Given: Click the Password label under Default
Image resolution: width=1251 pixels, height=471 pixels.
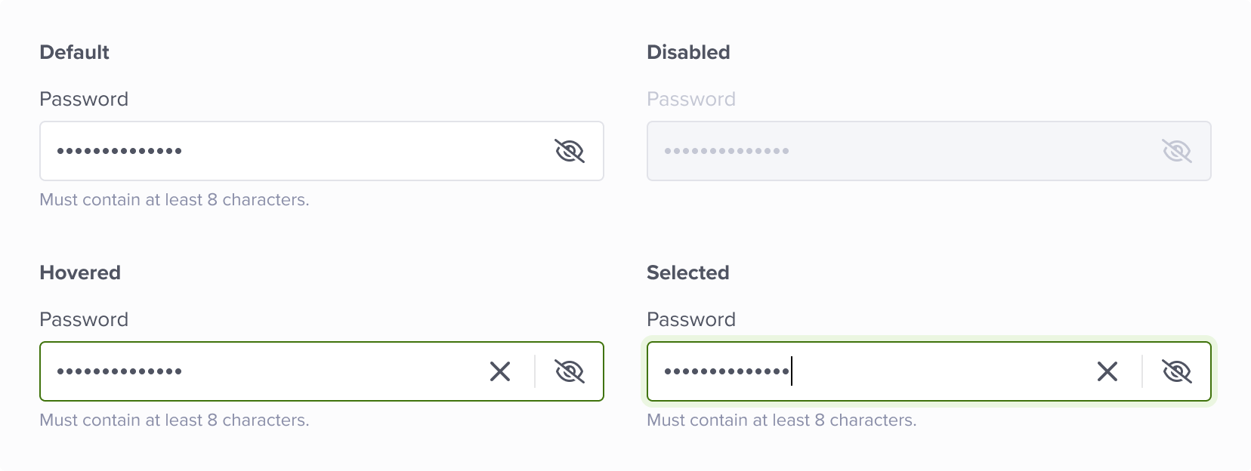Looking at the screenshot, I should 84,99.
